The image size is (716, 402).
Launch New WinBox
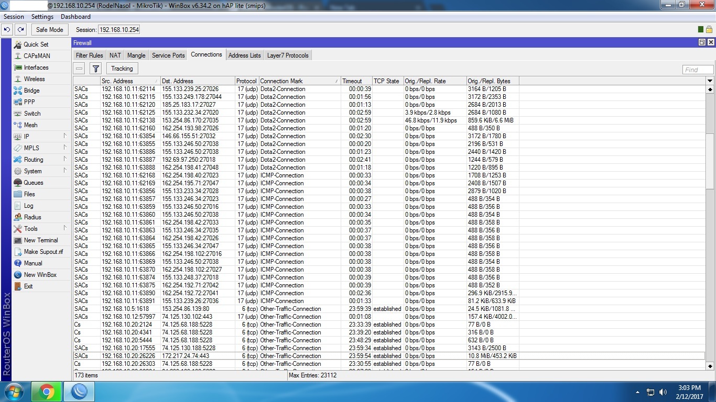pos(40,275)
